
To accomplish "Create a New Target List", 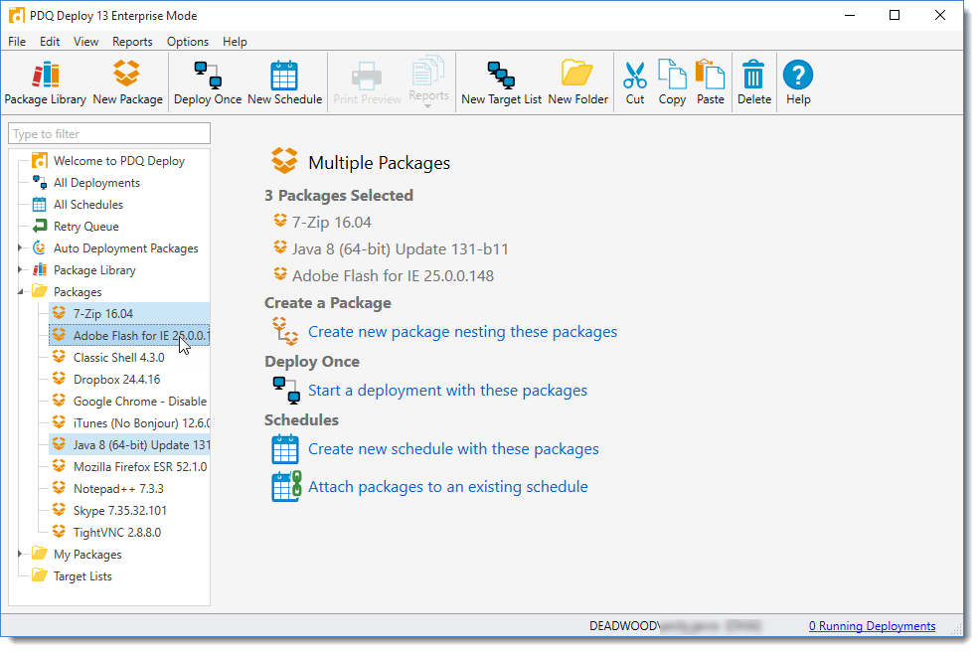I will coord(500,81).
